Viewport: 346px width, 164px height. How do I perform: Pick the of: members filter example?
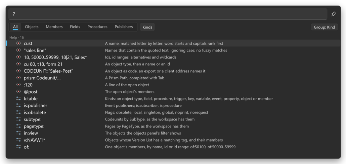(x=173, y=147)
